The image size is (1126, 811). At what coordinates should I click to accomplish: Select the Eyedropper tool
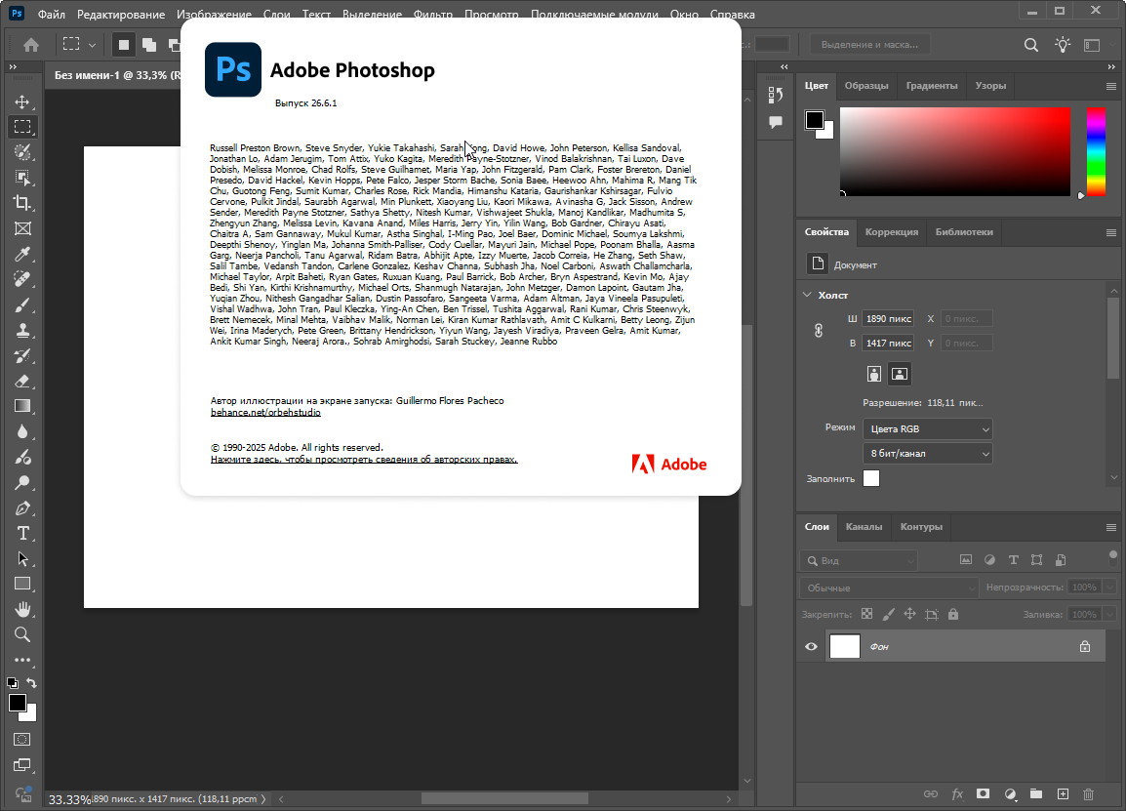click(22, 255)
